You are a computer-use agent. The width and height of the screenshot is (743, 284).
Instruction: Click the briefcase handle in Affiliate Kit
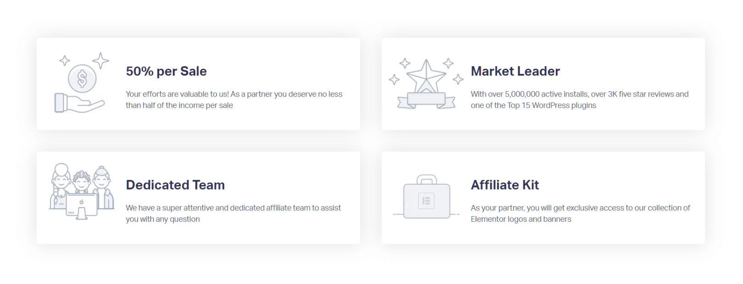click(x=427, y=179)
